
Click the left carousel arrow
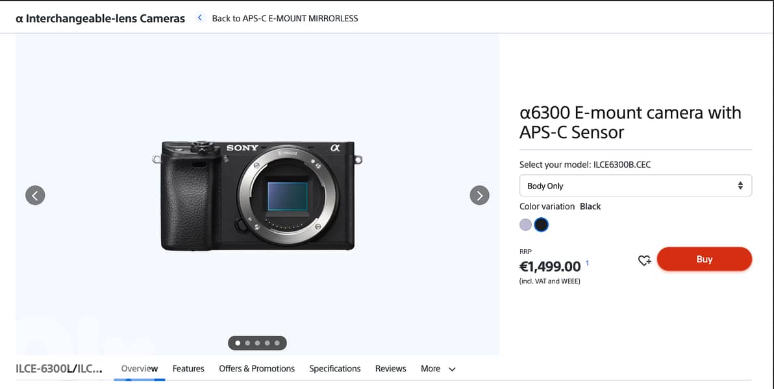35,195
